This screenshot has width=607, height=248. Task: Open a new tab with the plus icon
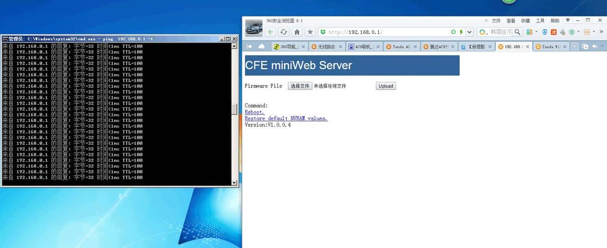pyautogui.click(x=575, y=46)
